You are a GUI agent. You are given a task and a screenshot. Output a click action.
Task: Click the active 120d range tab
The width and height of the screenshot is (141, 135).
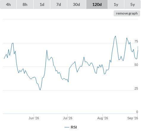point(97,4)
